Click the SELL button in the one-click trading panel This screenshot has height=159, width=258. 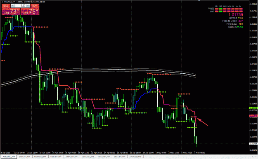tap(6, 6)
